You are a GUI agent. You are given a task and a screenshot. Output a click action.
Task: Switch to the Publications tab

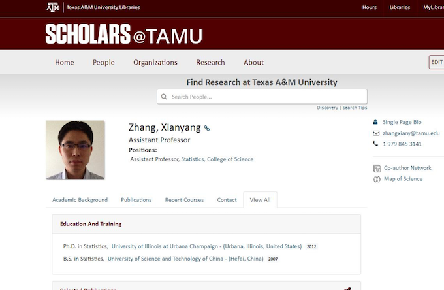[x=136, y=200]
